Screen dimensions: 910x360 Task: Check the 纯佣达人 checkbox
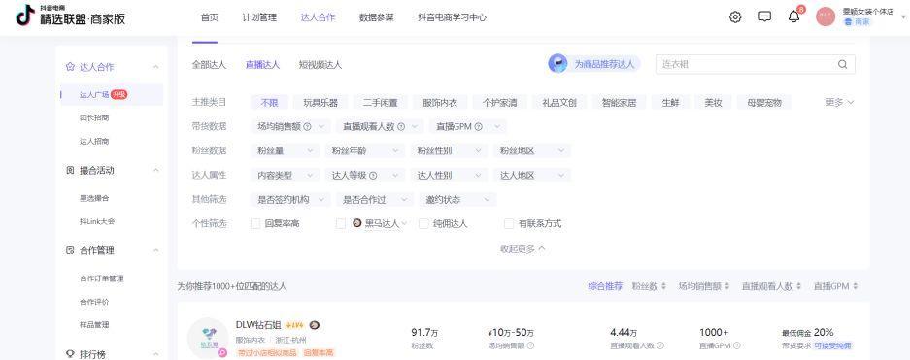point(423,224)
